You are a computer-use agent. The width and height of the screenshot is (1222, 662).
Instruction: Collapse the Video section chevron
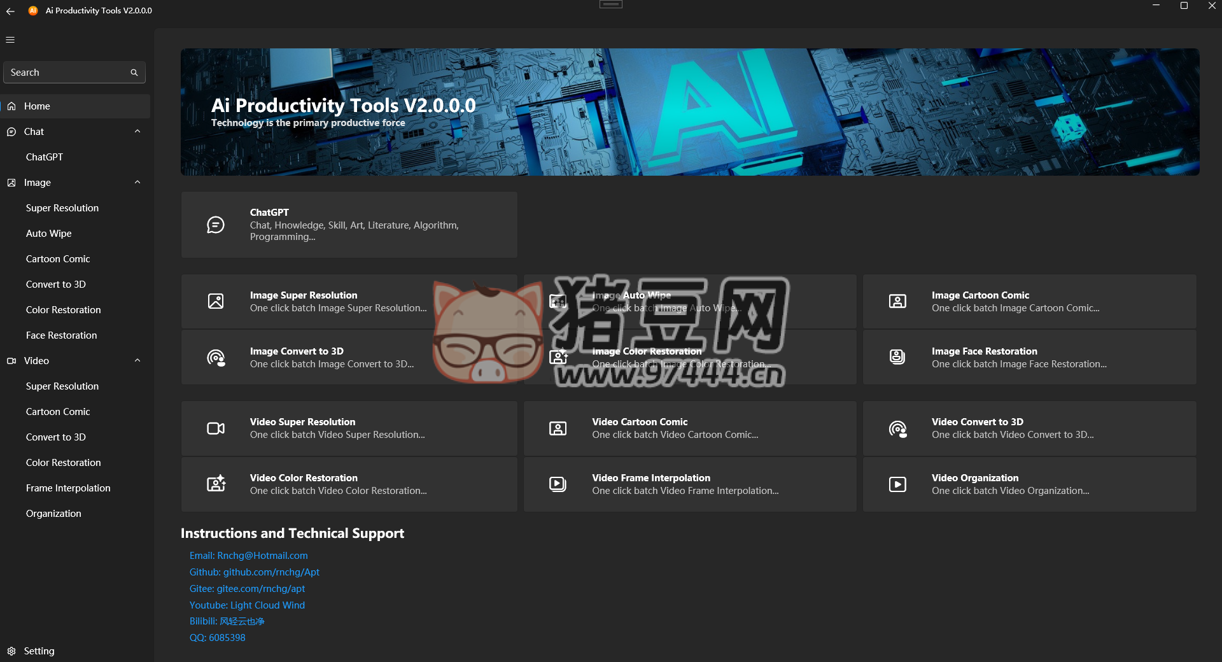[x=137, y=360]
